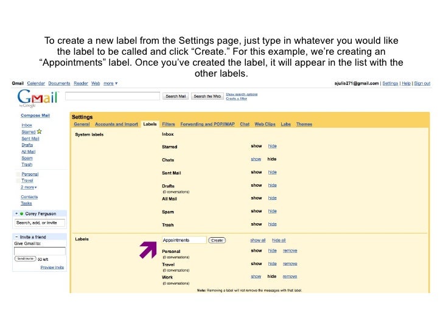Remove the Work label
Viewport: 443px width, 332px height.
coord(290,277)
